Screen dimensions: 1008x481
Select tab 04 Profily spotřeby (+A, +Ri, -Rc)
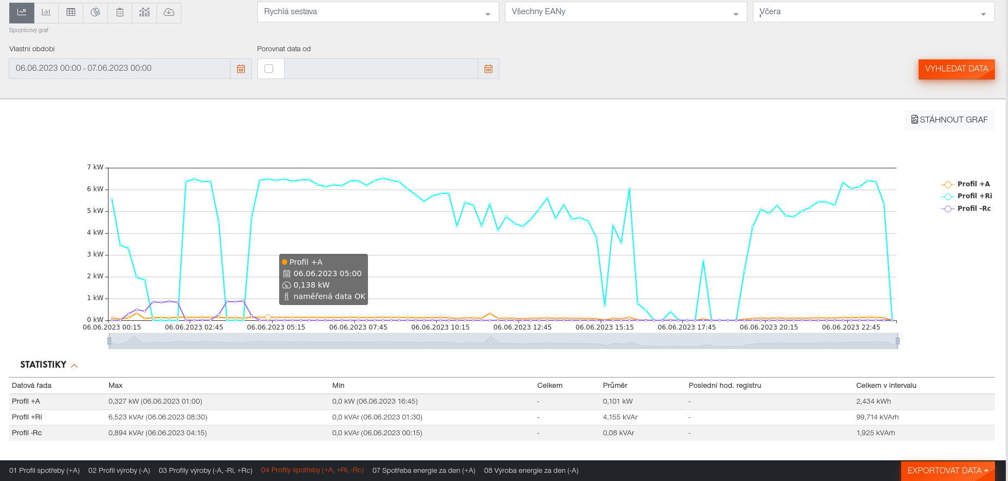coord(312,470)
